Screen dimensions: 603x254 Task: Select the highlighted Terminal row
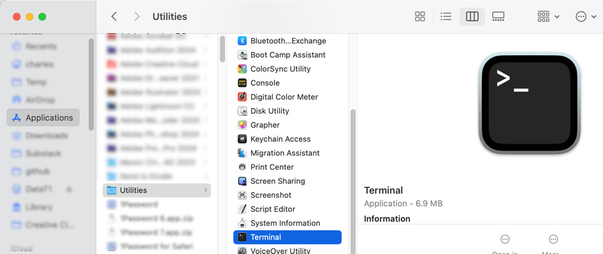pos(287,237)
